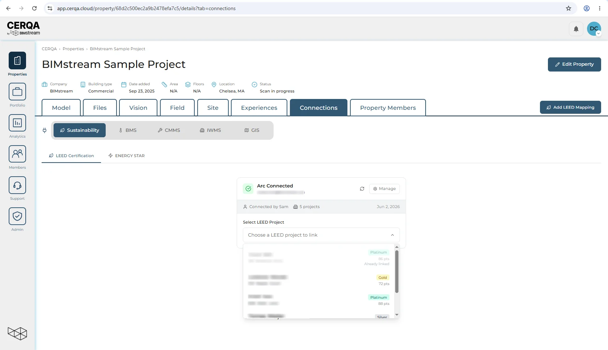Open the browser three-dot menu
The image size is (608, 350).
click(x=600, y=8)
